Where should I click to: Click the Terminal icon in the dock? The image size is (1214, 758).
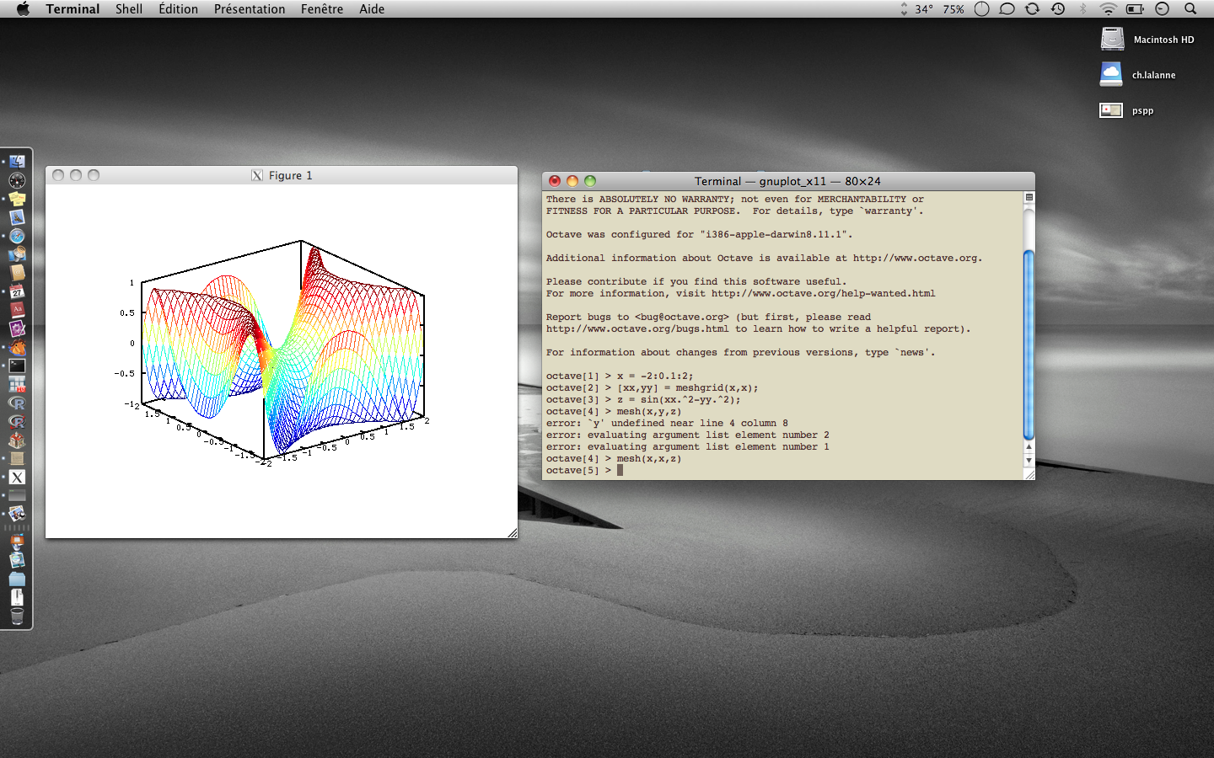pyautogui.click(x=17, y=366)
